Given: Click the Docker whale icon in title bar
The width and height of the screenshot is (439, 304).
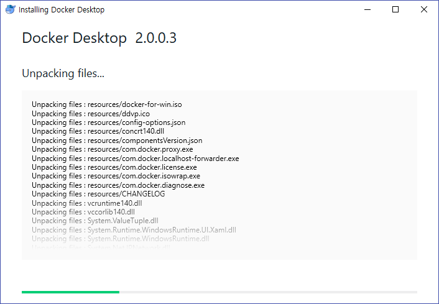Looking at the screenshot, I should 11,9.
